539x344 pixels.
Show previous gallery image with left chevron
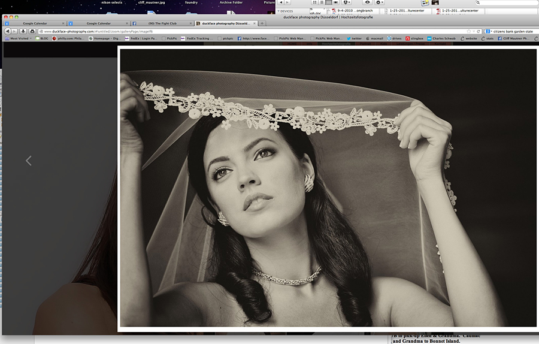[x=29, y=161]
